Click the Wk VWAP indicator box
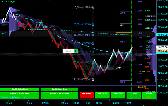The height and width of the screenshot is (106, 168). coord(102,95)
